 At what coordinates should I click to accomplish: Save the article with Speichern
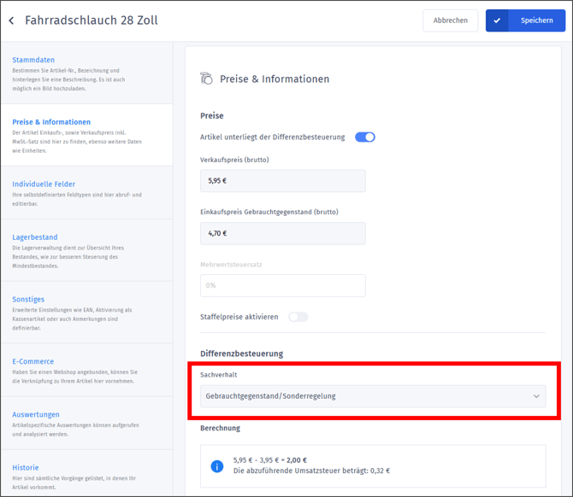click(x=525, y=20)
